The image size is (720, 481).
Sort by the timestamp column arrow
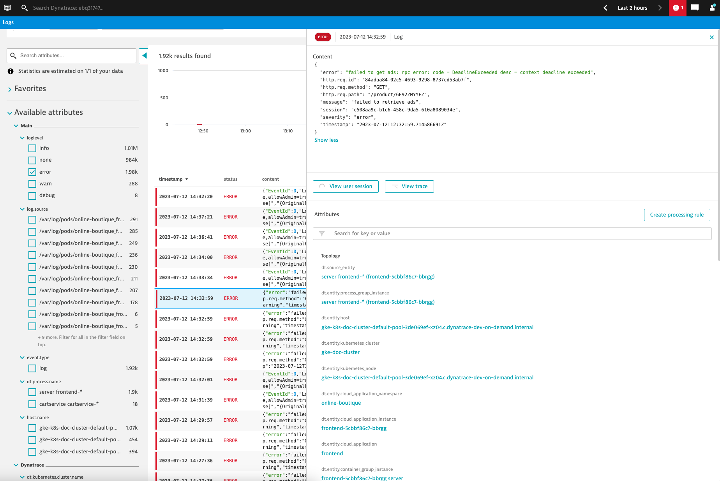click(x=187, y=179)
